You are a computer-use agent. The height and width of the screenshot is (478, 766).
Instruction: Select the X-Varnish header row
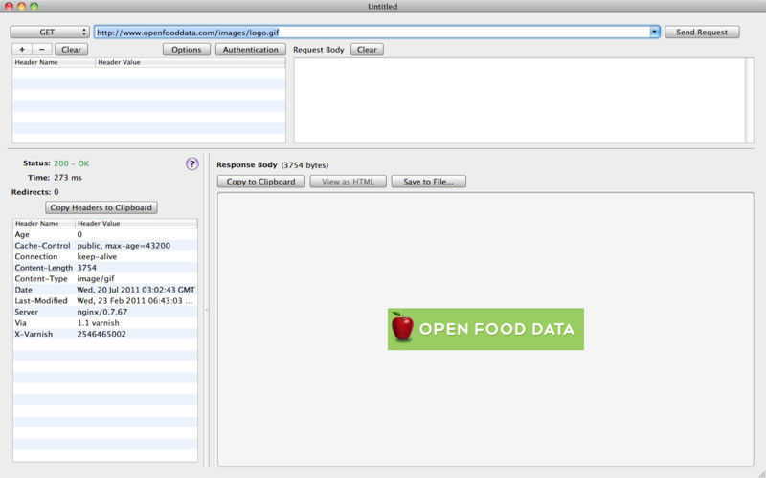pos(105,334)
